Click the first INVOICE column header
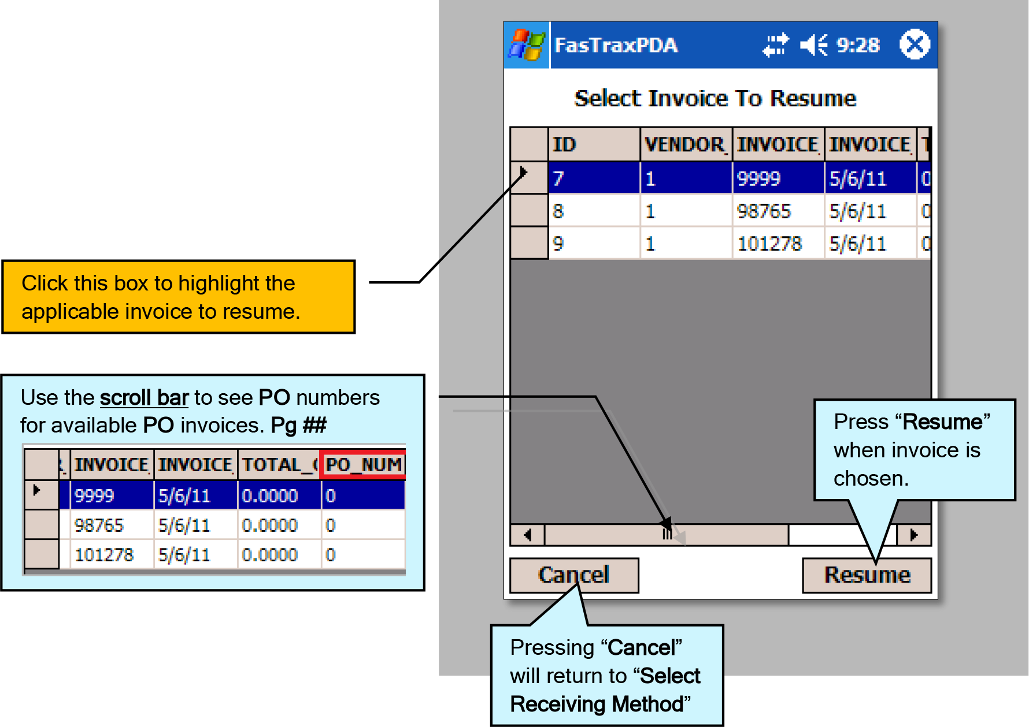The image size is (1029, 727). pyautogui.click(x=778, y=144)
